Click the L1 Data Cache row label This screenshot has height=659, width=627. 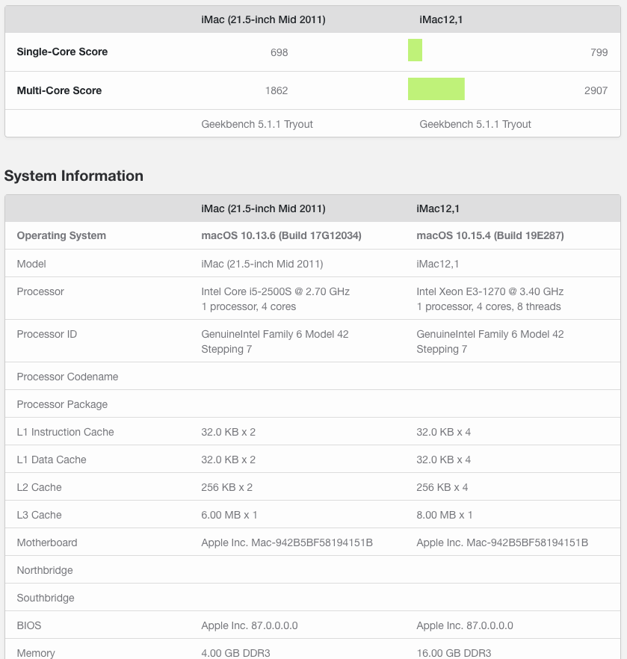pyautogui.click(x=52, y=460)
